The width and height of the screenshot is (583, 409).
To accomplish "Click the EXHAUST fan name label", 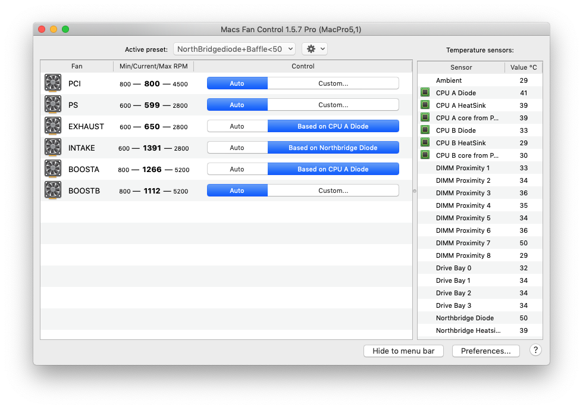I will [86, 127].
